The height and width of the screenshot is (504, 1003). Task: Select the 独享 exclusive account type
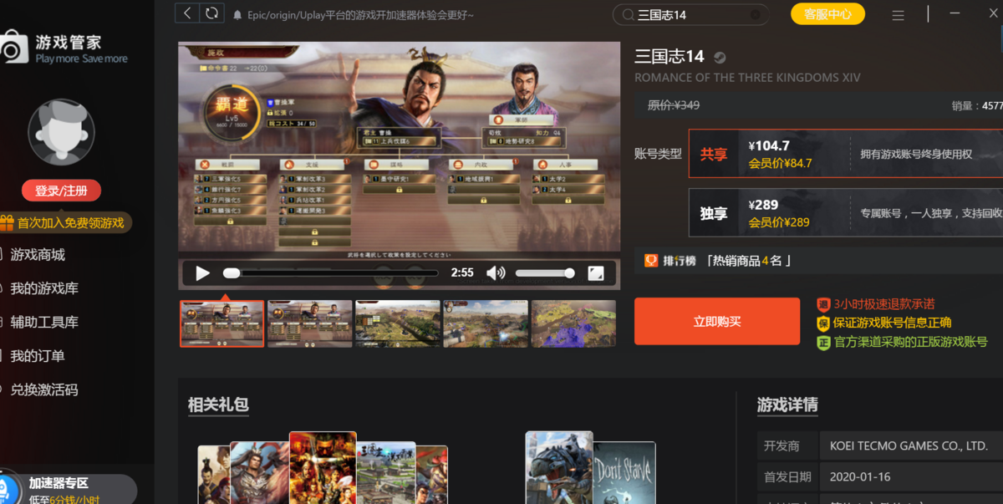coord(713,213)
